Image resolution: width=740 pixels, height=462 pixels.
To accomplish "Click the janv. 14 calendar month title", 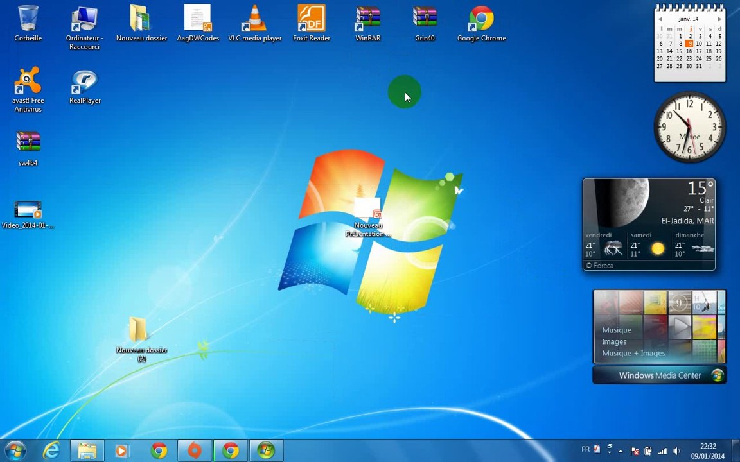I will pos(689,19).
